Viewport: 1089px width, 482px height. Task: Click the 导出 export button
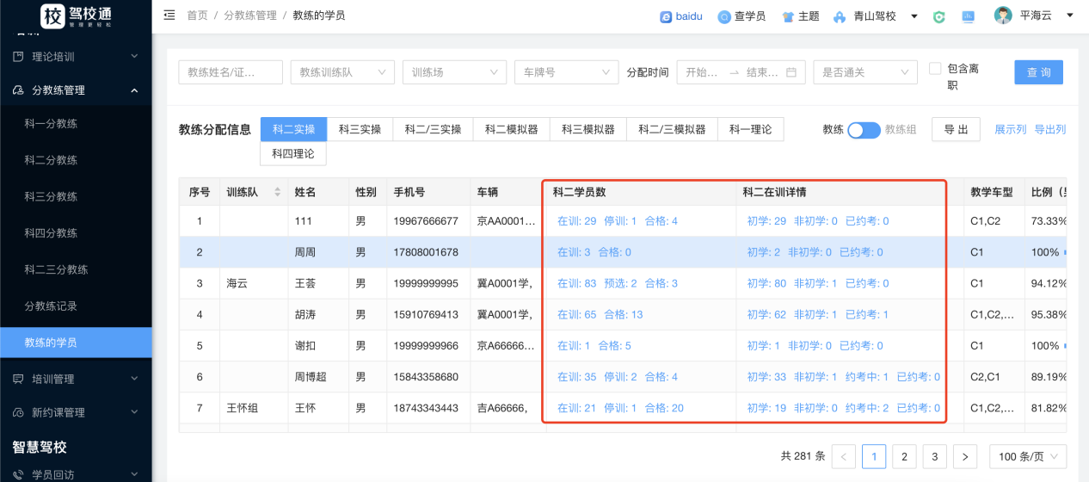click(x=956, y=130)
